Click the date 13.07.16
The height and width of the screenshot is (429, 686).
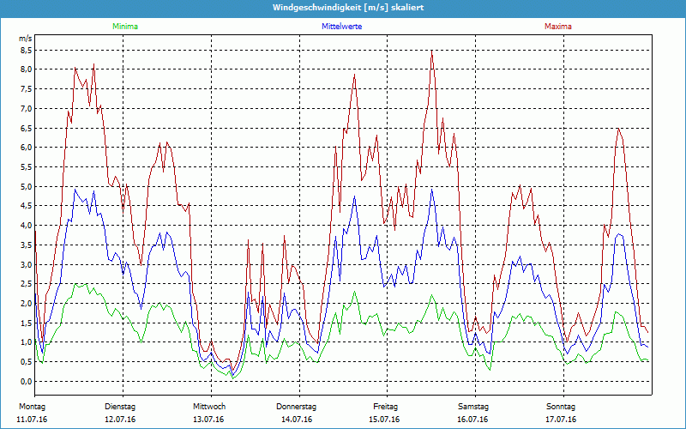coord(208,420)
